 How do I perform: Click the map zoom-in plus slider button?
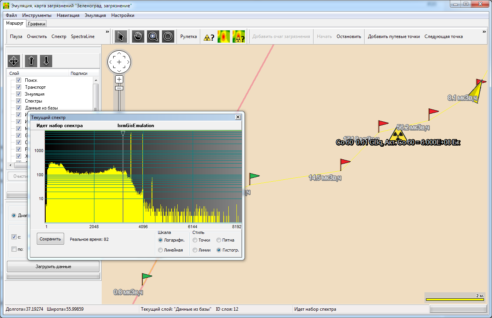point(119,79)
